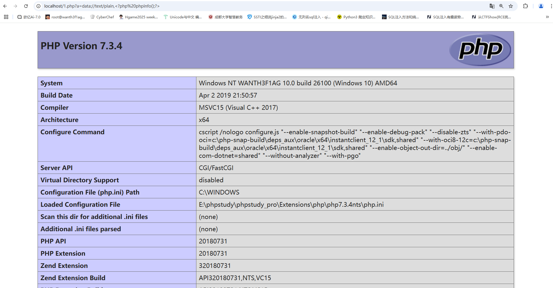Viewport: 553px width, 288px height.
Task: Open the 欧亿Ai-7.0 bookmark
Action: [29, 17]
